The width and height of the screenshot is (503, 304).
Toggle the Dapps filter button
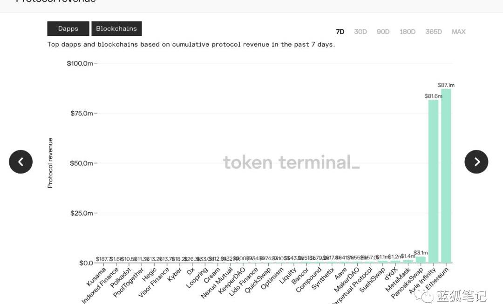pos(68,28)
